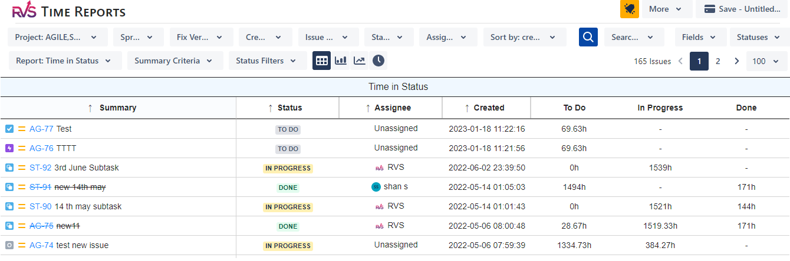Viewport: 790px width, 261px height.
Task: Expand the Status Filters dropdown
Action: pyautogui.click(x=266, y=61)
